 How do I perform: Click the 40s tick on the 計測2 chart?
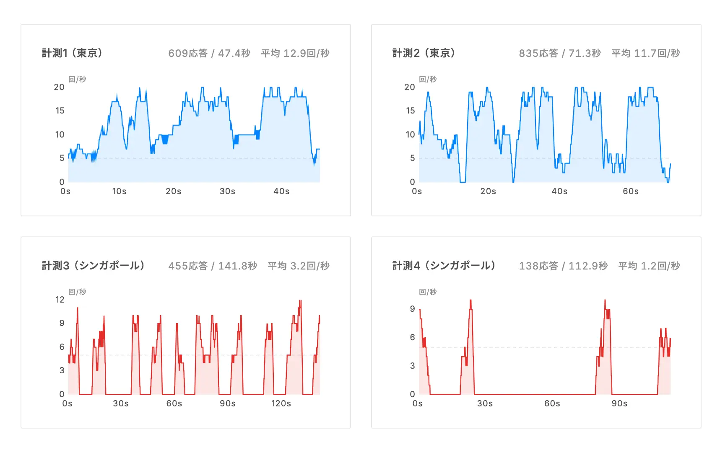click(x=559, y=191)
